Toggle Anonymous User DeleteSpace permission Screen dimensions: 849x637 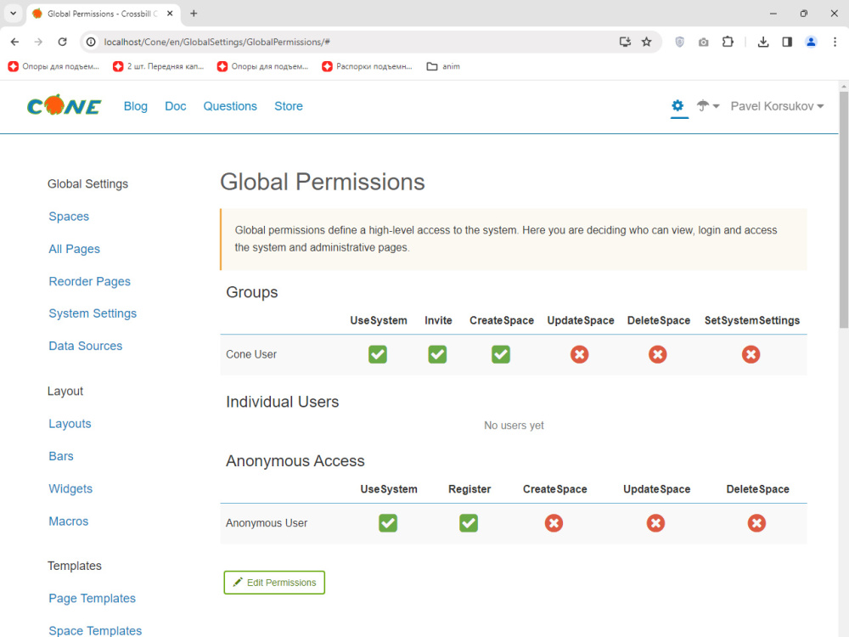point(756,522)
